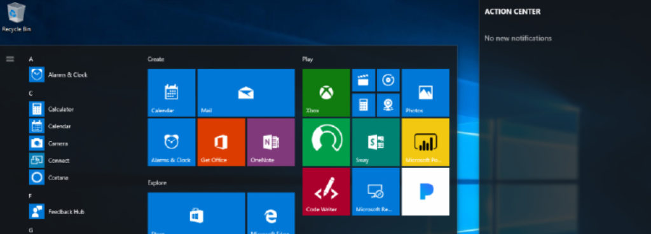651x234 pixels.
Task: Click the small Calculator tile in Play group
Action: pos(364,105)
